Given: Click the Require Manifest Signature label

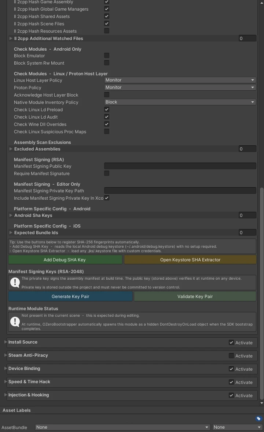Looking at the screenshot, I should click(41, 174).
